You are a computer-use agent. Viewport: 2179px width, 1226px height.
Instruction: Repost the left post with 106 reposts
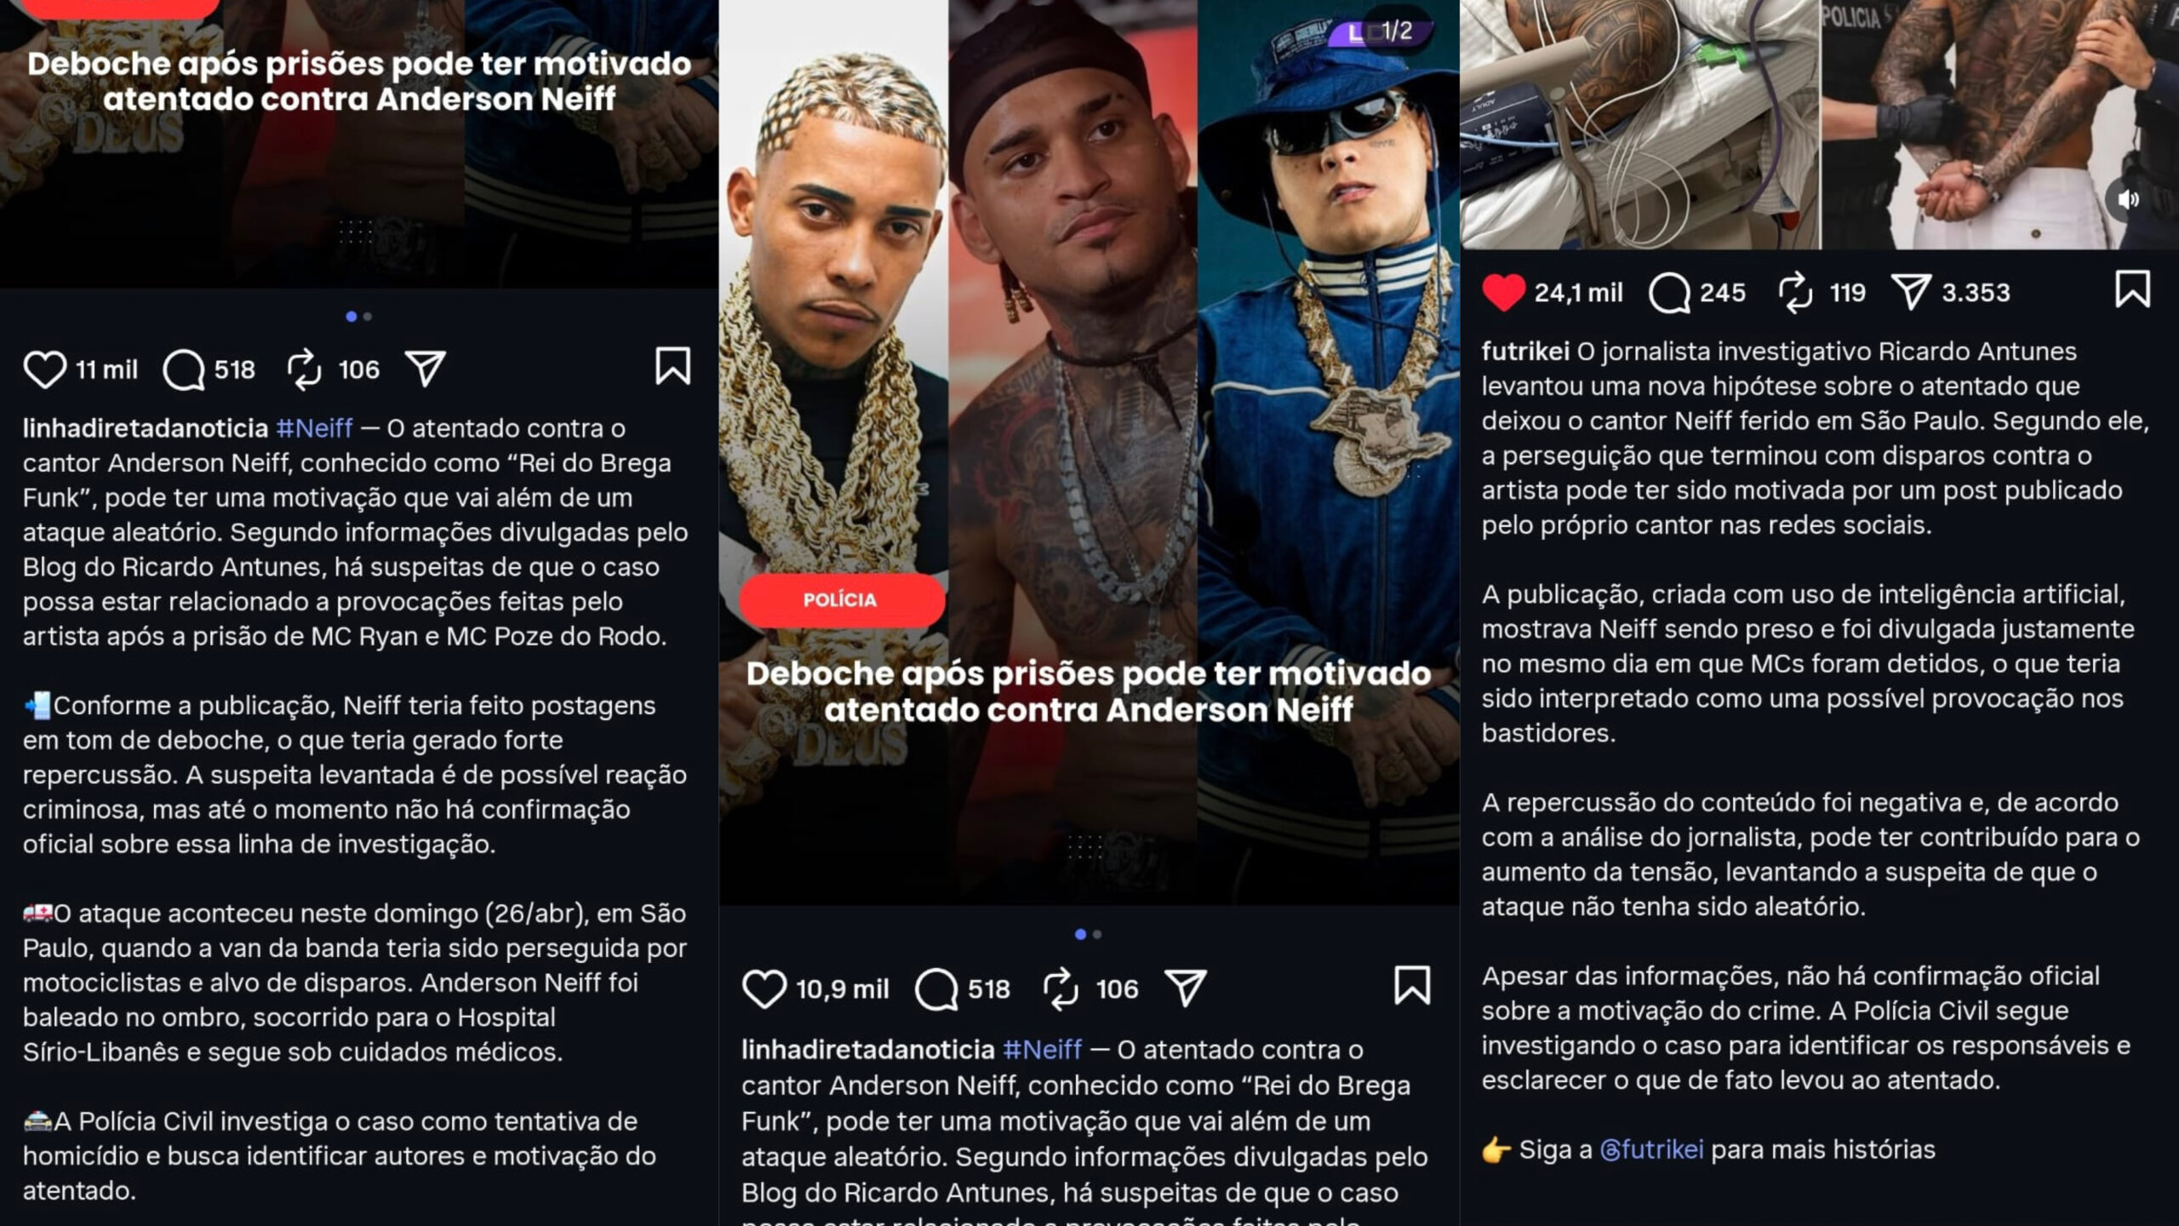pos(304,370)
